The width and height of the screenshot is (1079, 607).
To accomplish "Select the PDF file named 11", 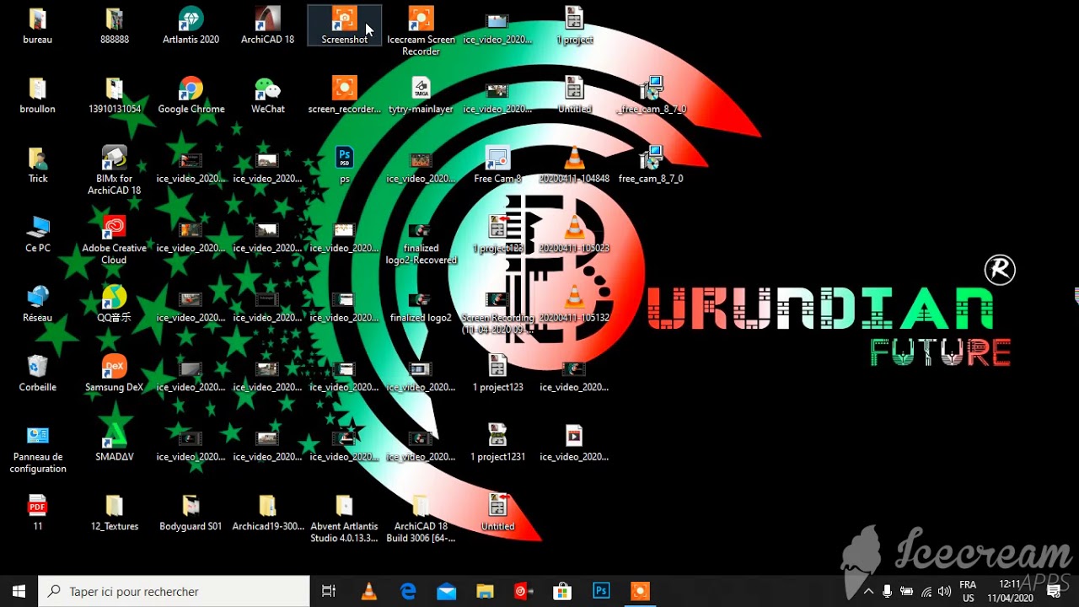I will click(x=37, y=513).
